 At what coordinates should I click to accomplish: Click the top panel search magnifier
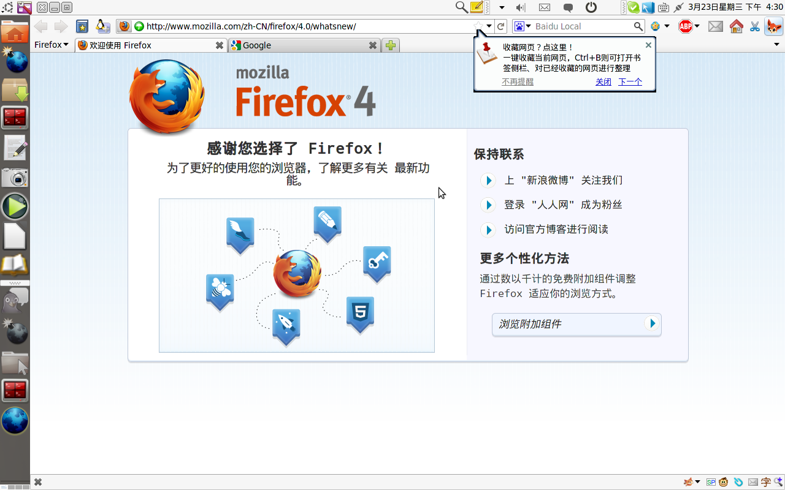461,7
